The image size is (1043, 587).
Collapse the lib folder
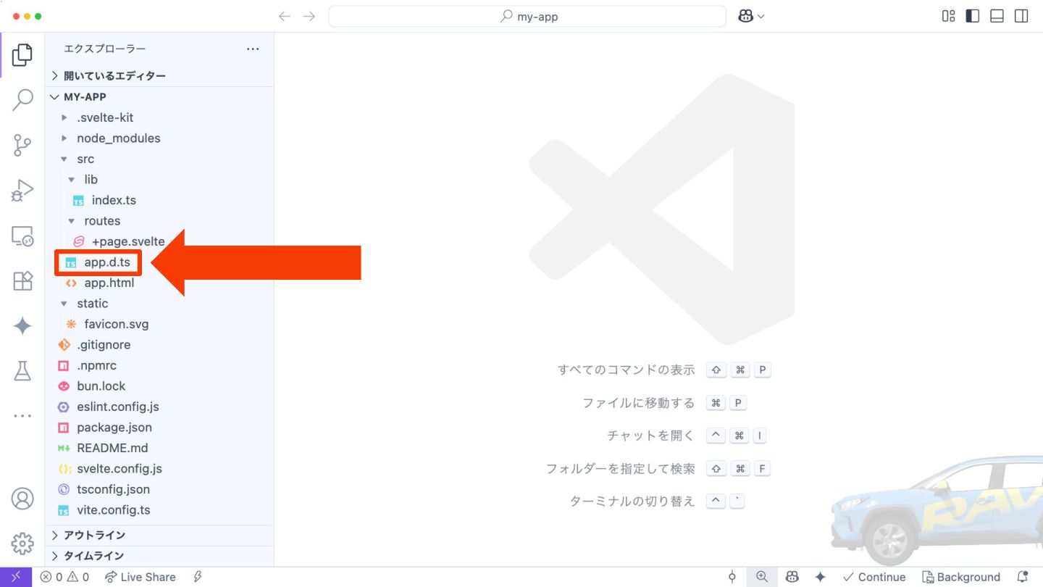tap(159, 179)
